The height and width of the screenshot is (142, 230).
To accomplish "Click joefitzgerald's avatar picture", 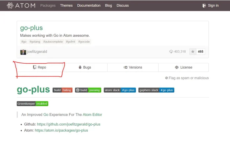I will (23, 52).
